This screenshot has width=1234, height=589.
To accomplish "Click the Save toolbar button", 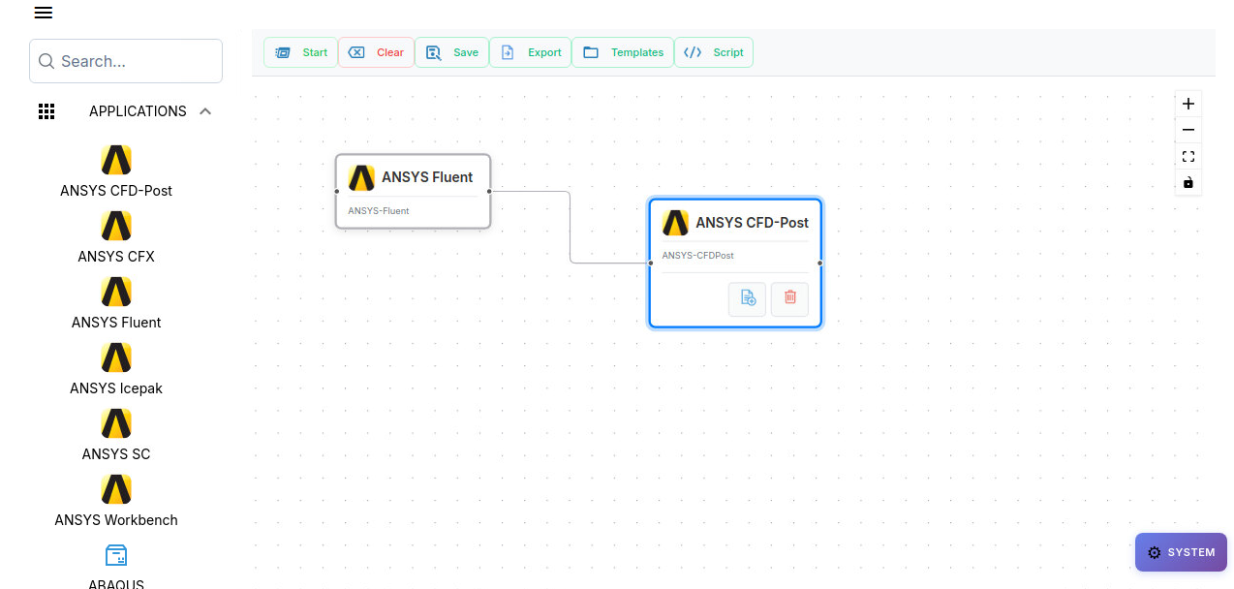I will (451, 52).
